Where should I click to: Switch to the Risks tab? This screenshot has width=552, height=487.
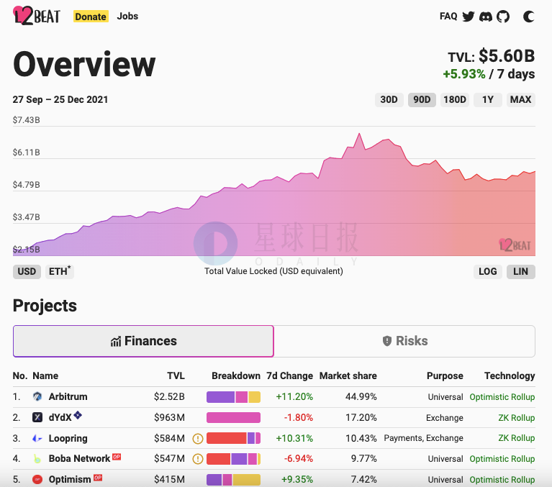(x=404, y=341)
